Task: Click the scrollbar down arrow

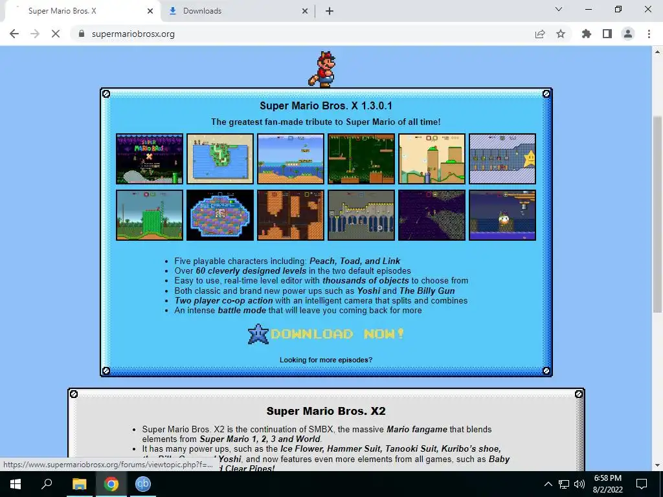Action: pos(657,465)
